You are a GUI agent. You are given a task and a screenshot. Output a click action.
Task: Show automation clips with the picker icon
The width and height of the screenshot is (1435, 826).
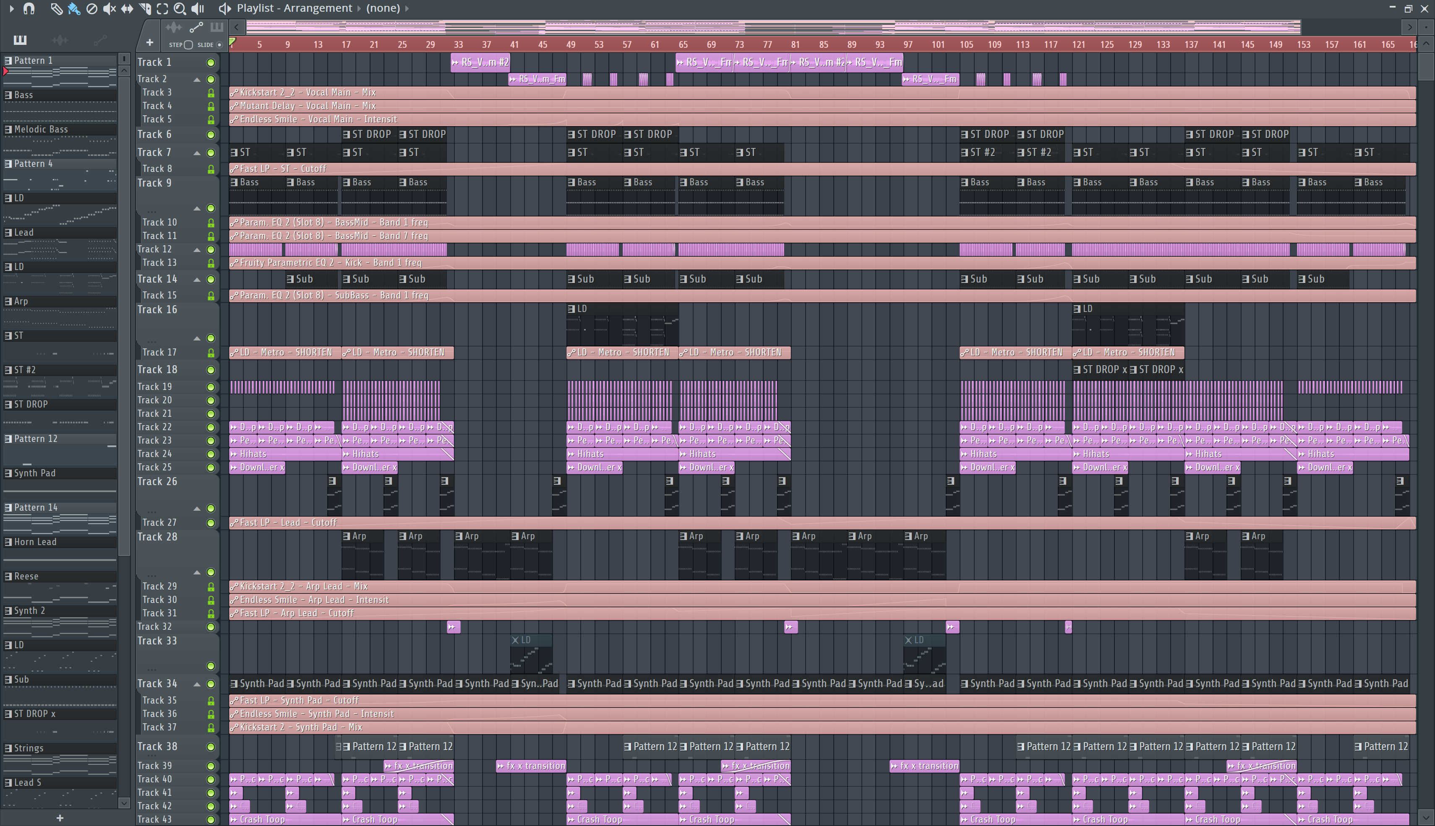[x=100, y=40]
